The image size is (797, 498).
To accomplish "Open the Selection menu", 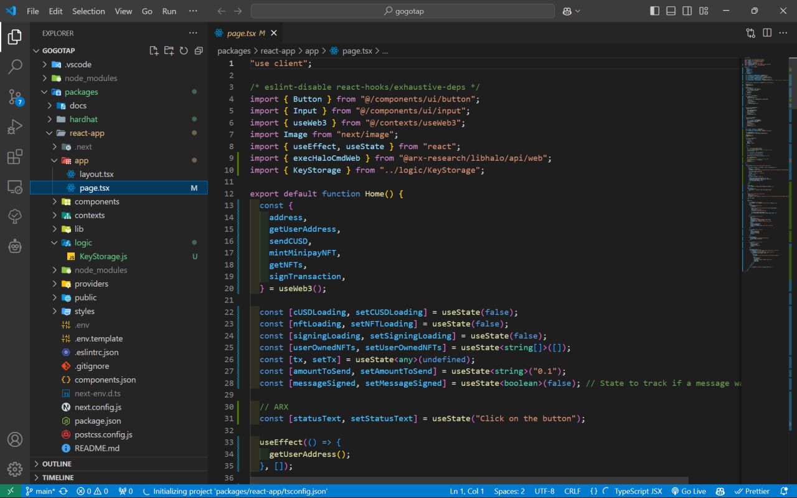I will (88, 11).
